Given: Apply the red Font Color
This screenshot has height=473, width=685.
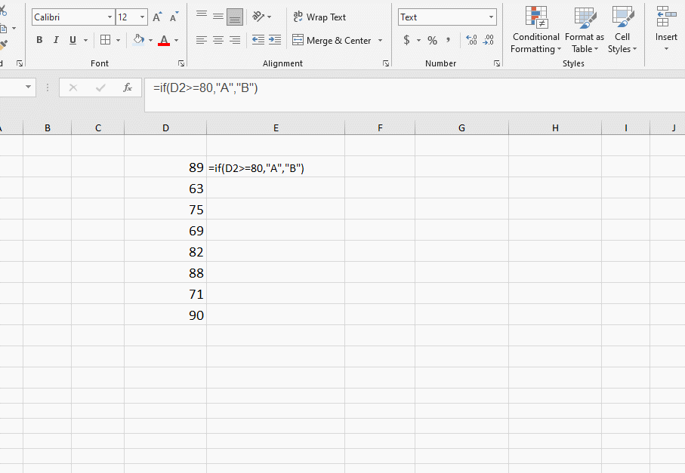Looking at the screenshot, I should 164,40.
